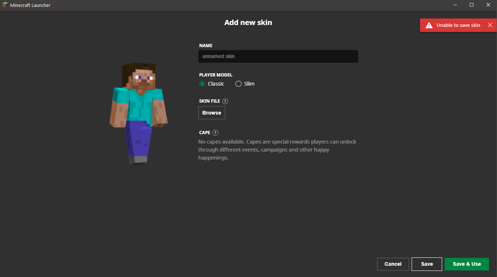497x277 pixels.
Task: Close the Minecraft Launcher window
Action: pos(488,5)
